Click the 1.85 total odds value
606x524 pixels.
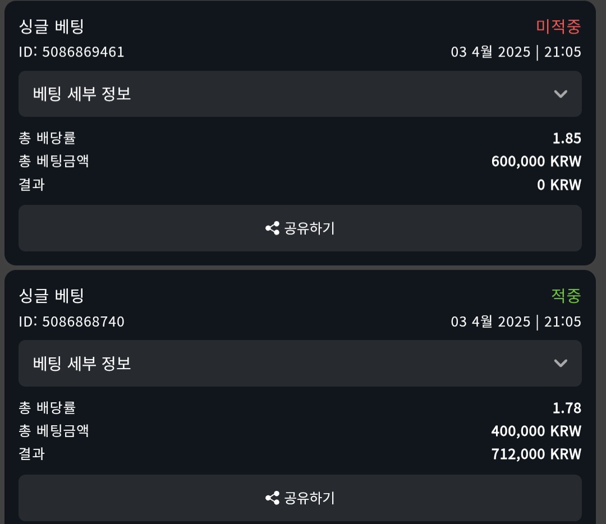[567, 139]
